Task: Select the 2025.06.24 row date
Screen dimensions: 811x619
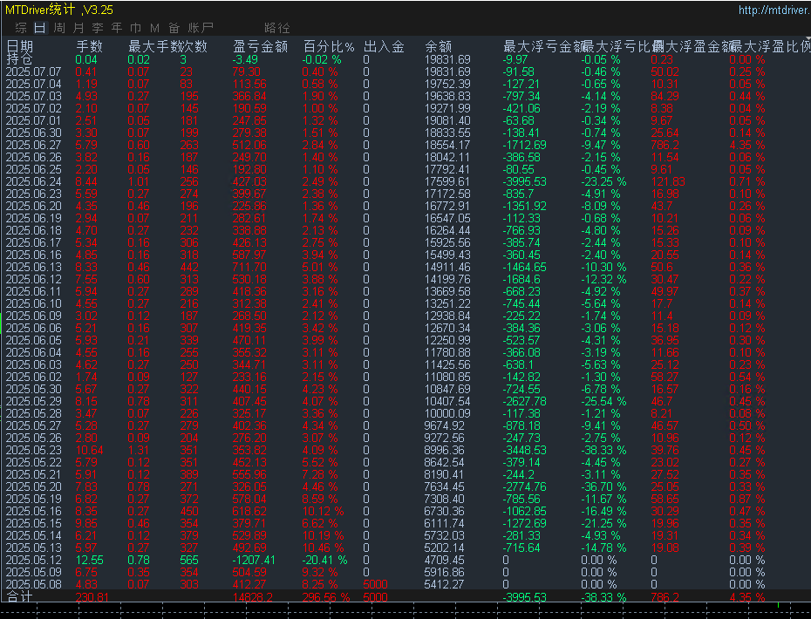Action: tap(34, 181)
